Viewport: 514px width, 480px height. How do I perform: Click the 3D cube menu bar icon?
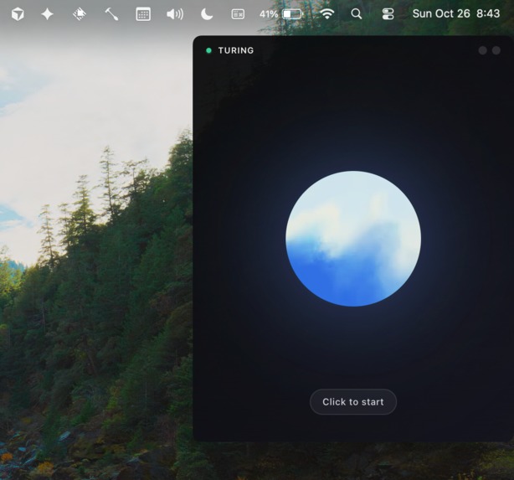pyautogui.click(x=18, y=14)
